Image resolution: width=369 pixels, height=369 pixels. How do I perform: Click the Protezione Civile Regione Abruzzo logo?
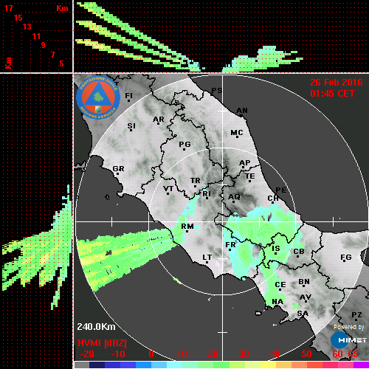(x=98, y=97)
